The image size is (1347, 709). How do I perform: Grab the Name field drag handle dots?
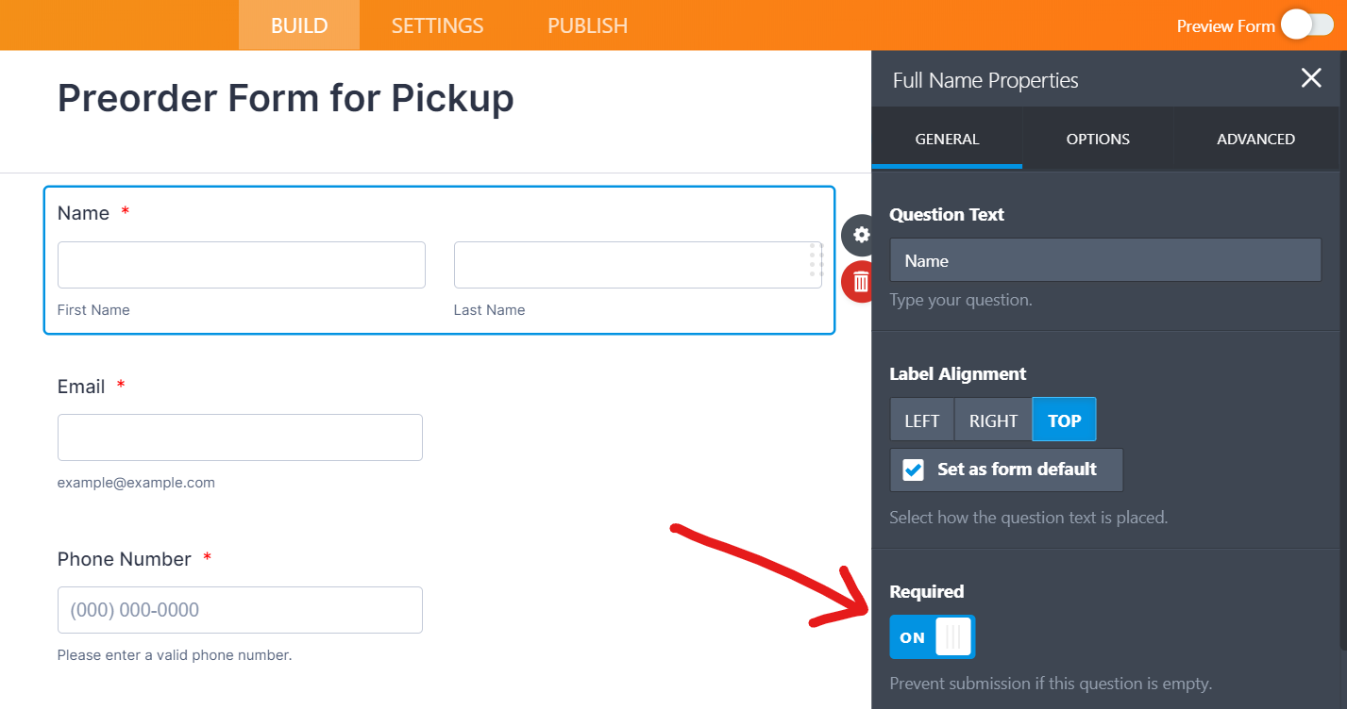817,260
